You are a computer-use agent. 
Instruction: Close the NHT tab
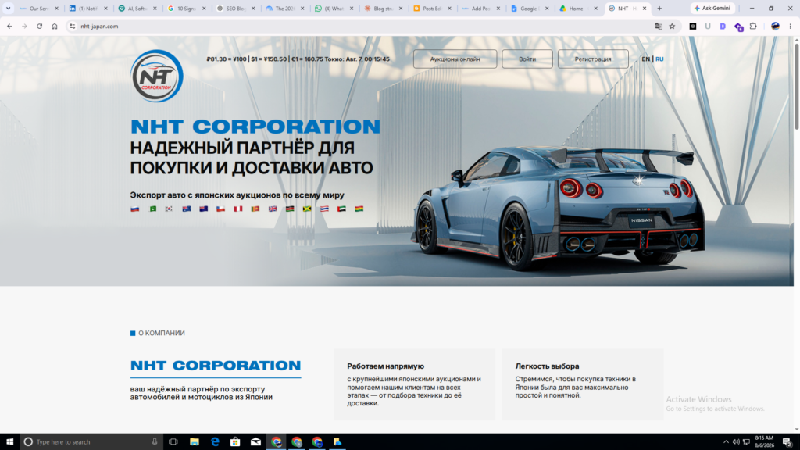click(645, 8)
